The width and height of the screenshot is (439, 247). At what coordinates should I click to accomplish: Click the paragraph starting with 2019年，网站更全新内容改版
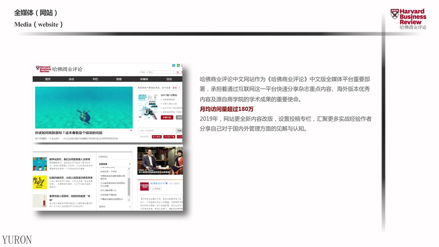tap(286, 124)
